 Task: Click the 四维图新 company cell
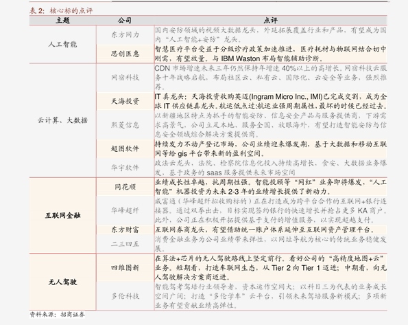(125, 267)
